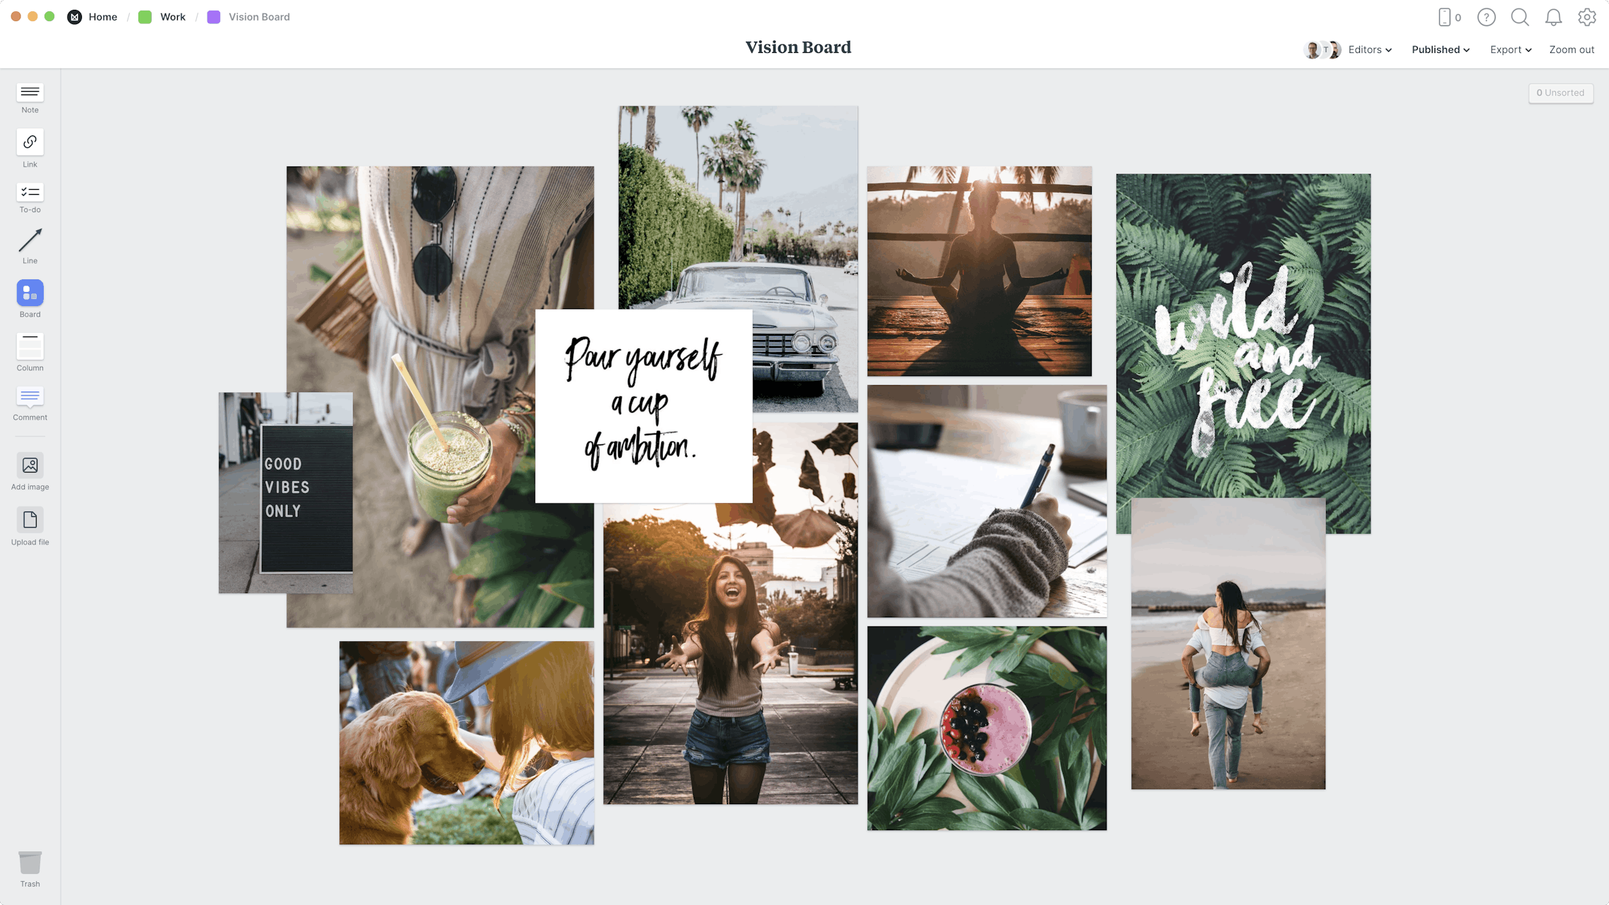Switch to the Home tab

pyautogui.click(x=103, y=16)
